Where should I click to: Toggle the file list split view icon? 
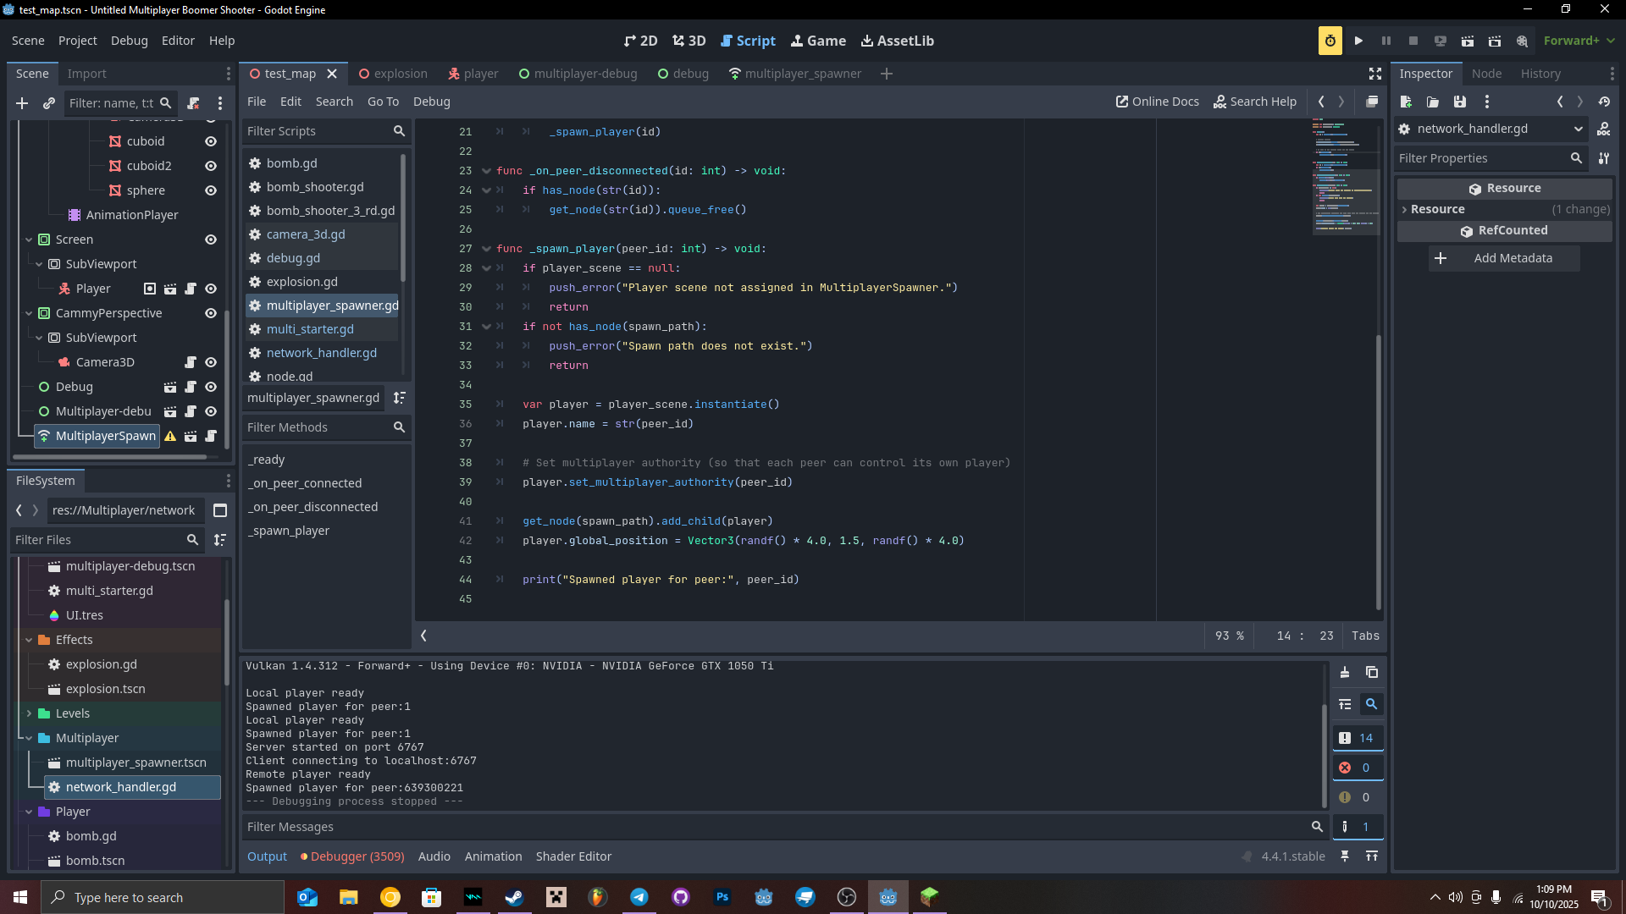220,510
